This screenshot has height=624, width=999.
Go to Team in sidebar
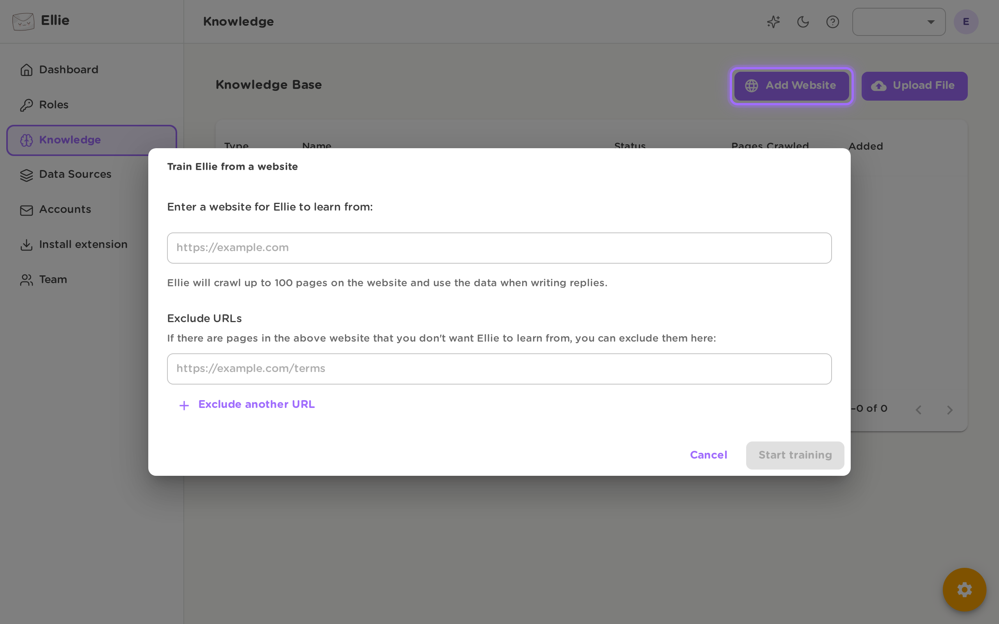[92, 280]
